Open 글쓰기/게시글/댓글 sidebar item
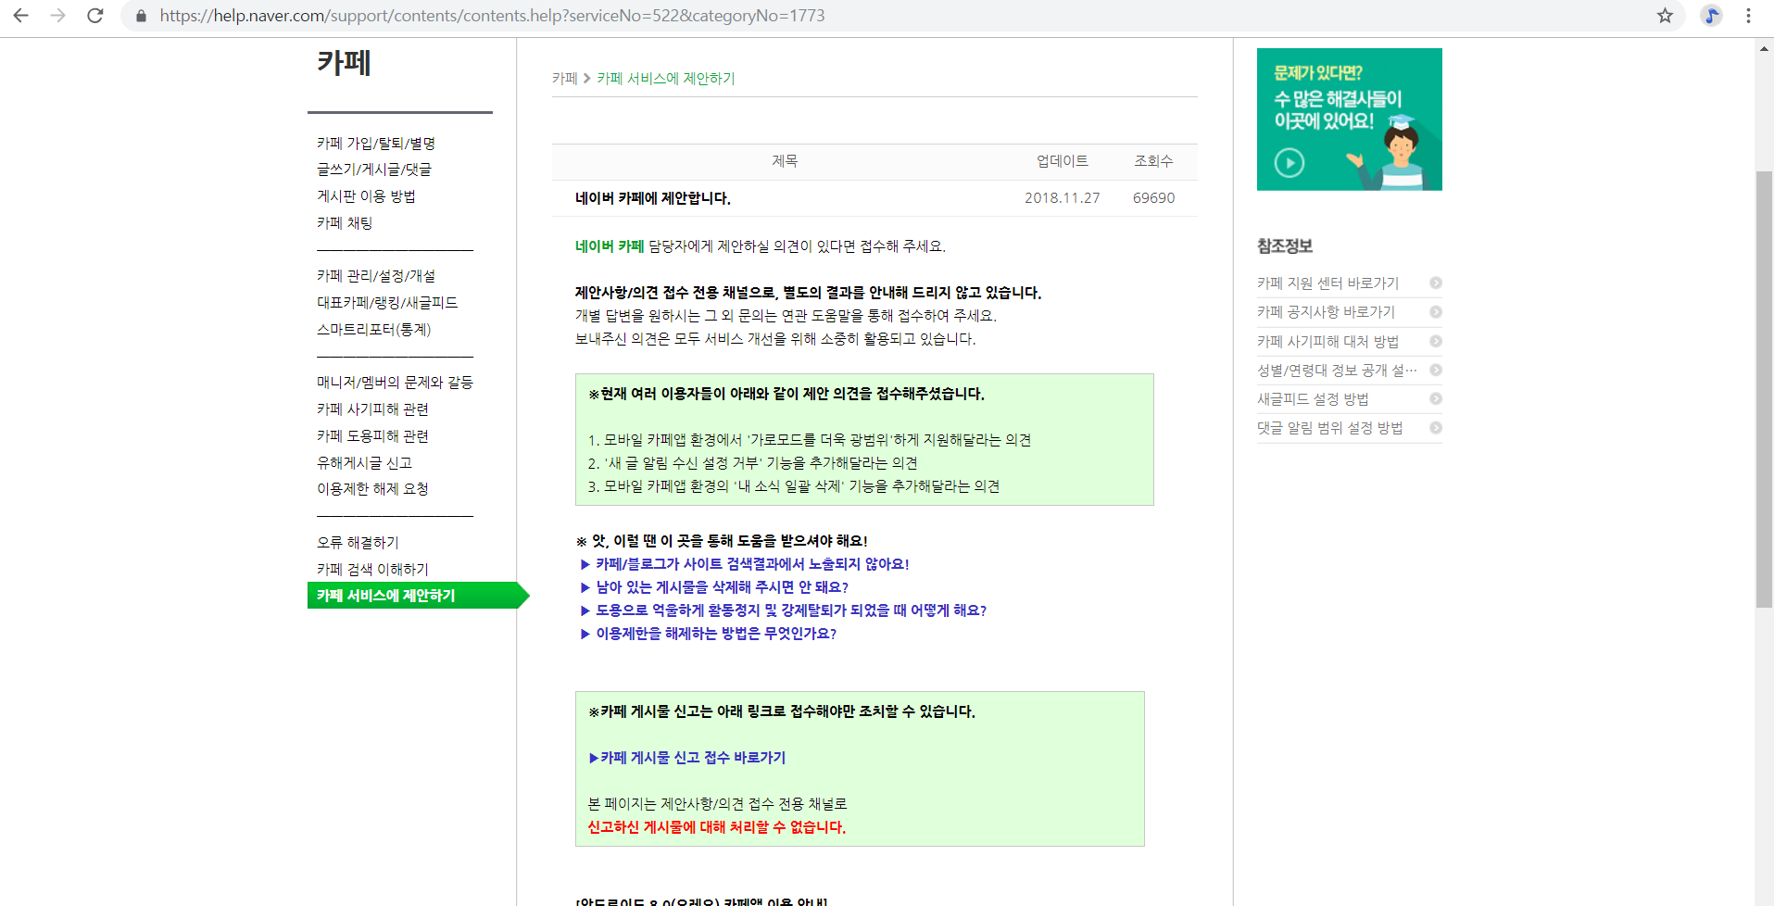The width and height of the screenshot is (1774, 906). pos(373,170)
